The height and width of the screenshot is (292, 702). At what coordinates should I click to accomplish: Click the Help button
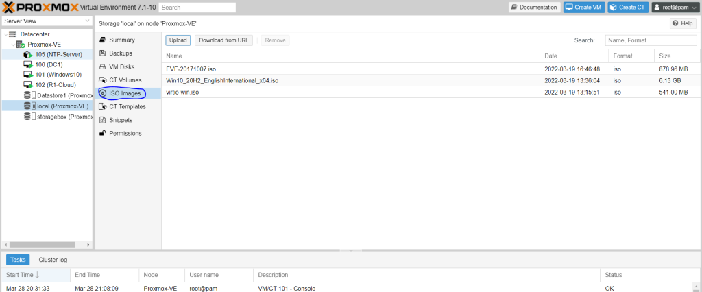coord(683,23)
